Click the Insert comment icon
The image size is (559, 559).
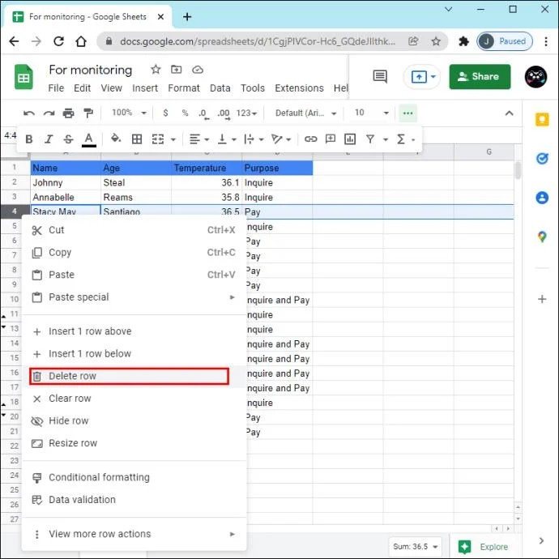pos(331,139)
